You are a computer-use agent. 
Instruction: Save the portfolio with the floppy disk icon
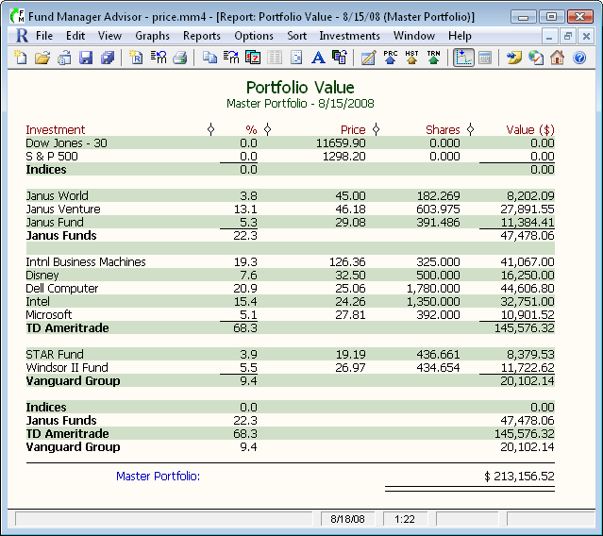[x=86, y=58]
